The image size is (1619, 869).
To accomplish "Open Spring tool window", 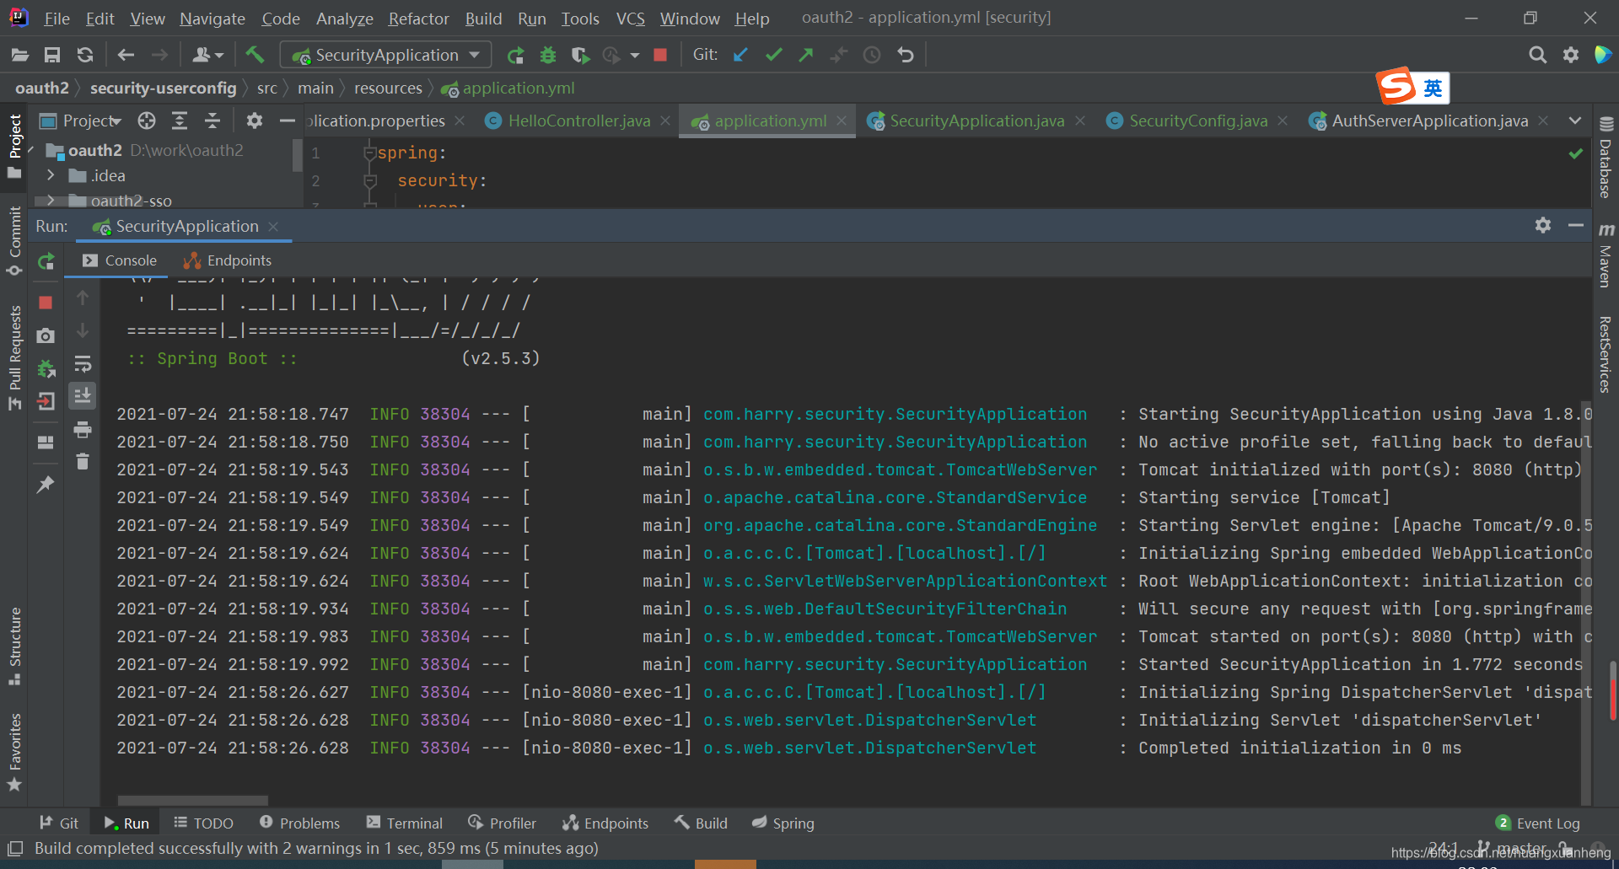I will click(783, 823).
